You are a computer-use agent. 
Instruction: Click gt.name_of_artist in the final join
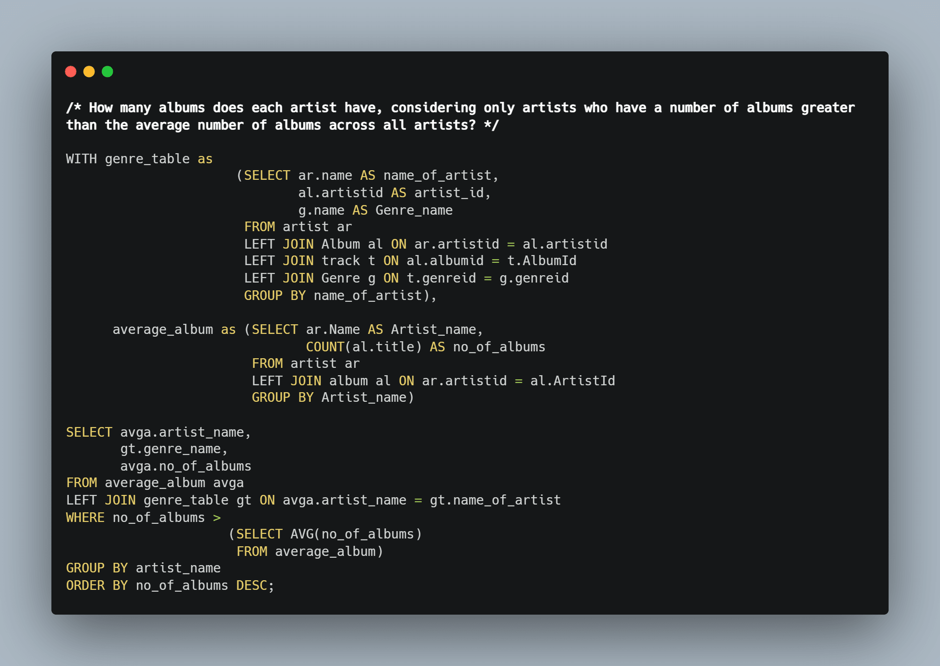[x=495, y=500]
